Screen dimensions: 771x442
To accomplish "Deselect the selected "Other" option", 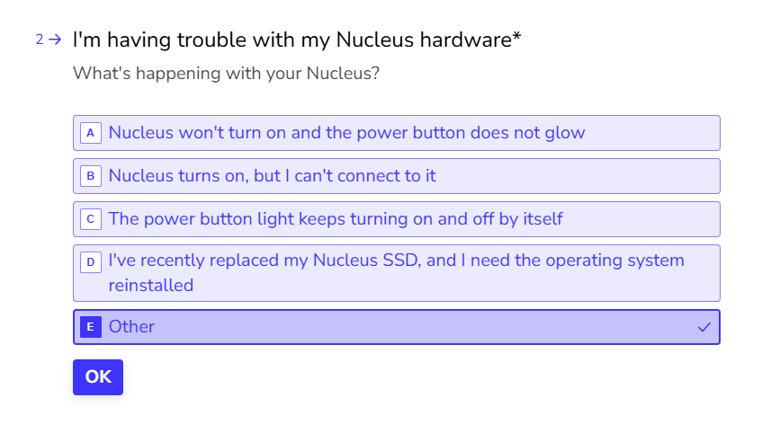I will click(396, 327).
